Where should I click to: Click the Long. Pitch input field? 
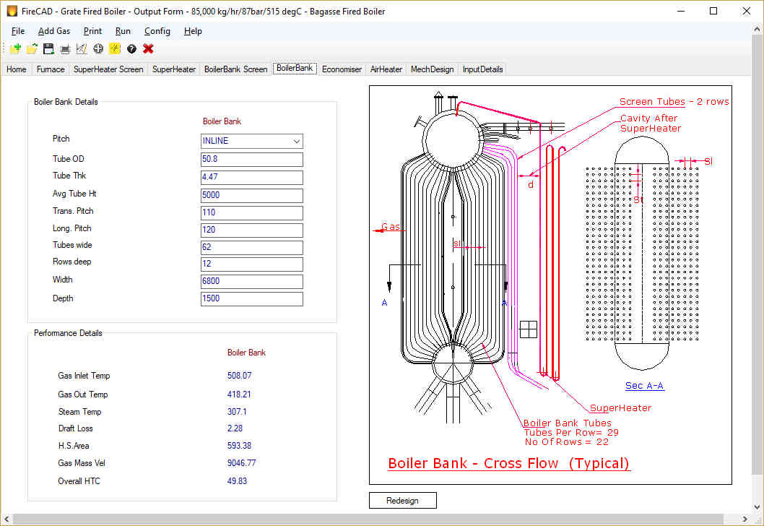click(252, 230)
